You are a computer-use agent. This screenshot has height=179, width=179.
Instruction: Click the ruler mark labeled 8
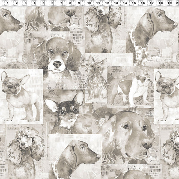pos(70,3)
